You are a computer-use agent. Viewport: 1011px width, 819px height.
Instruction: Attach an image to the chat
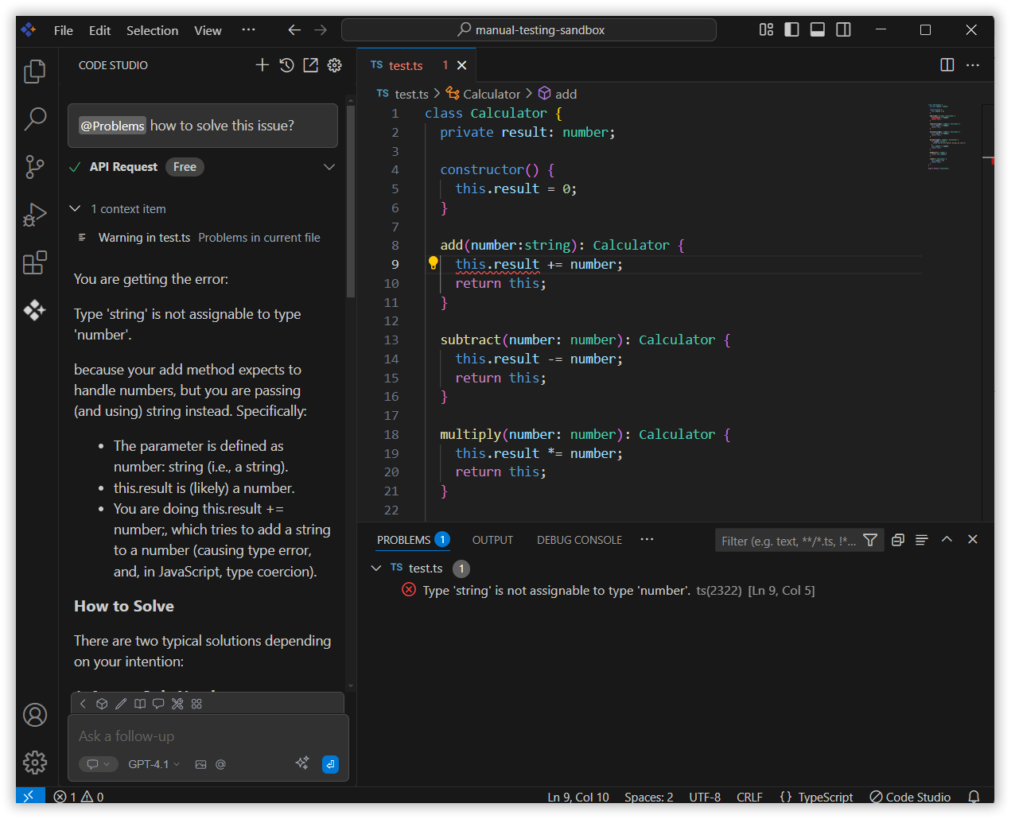(200, 764)
